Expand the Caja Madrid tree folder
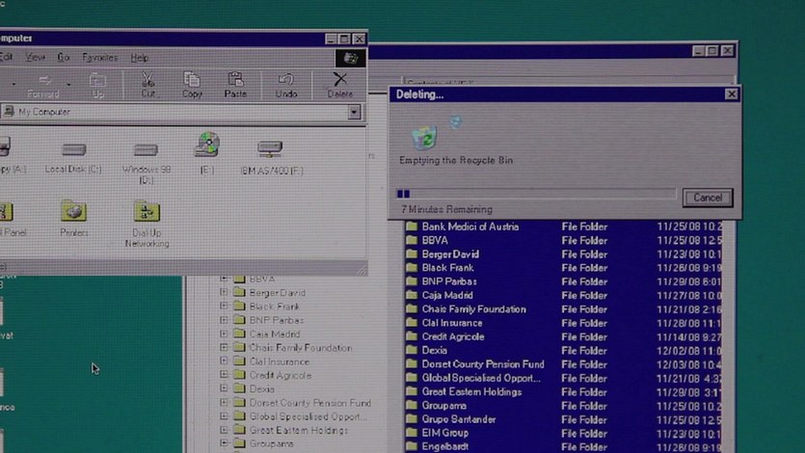 [x=225, y=334]
